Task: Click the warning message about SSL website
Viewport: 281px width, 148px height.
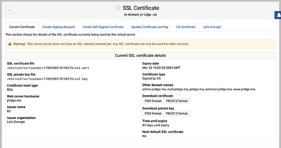Action: coord(108,44)
